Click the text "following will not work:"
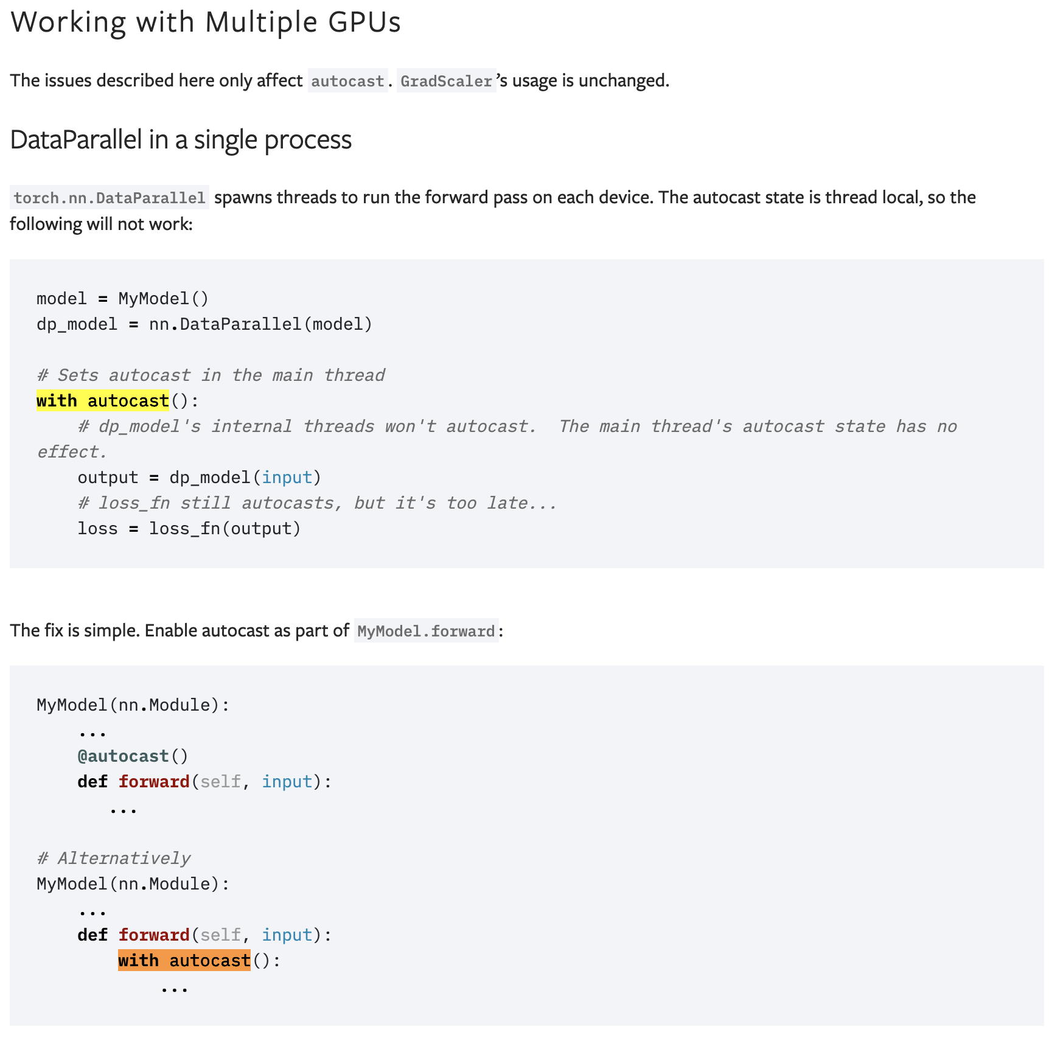 (101, 224)
